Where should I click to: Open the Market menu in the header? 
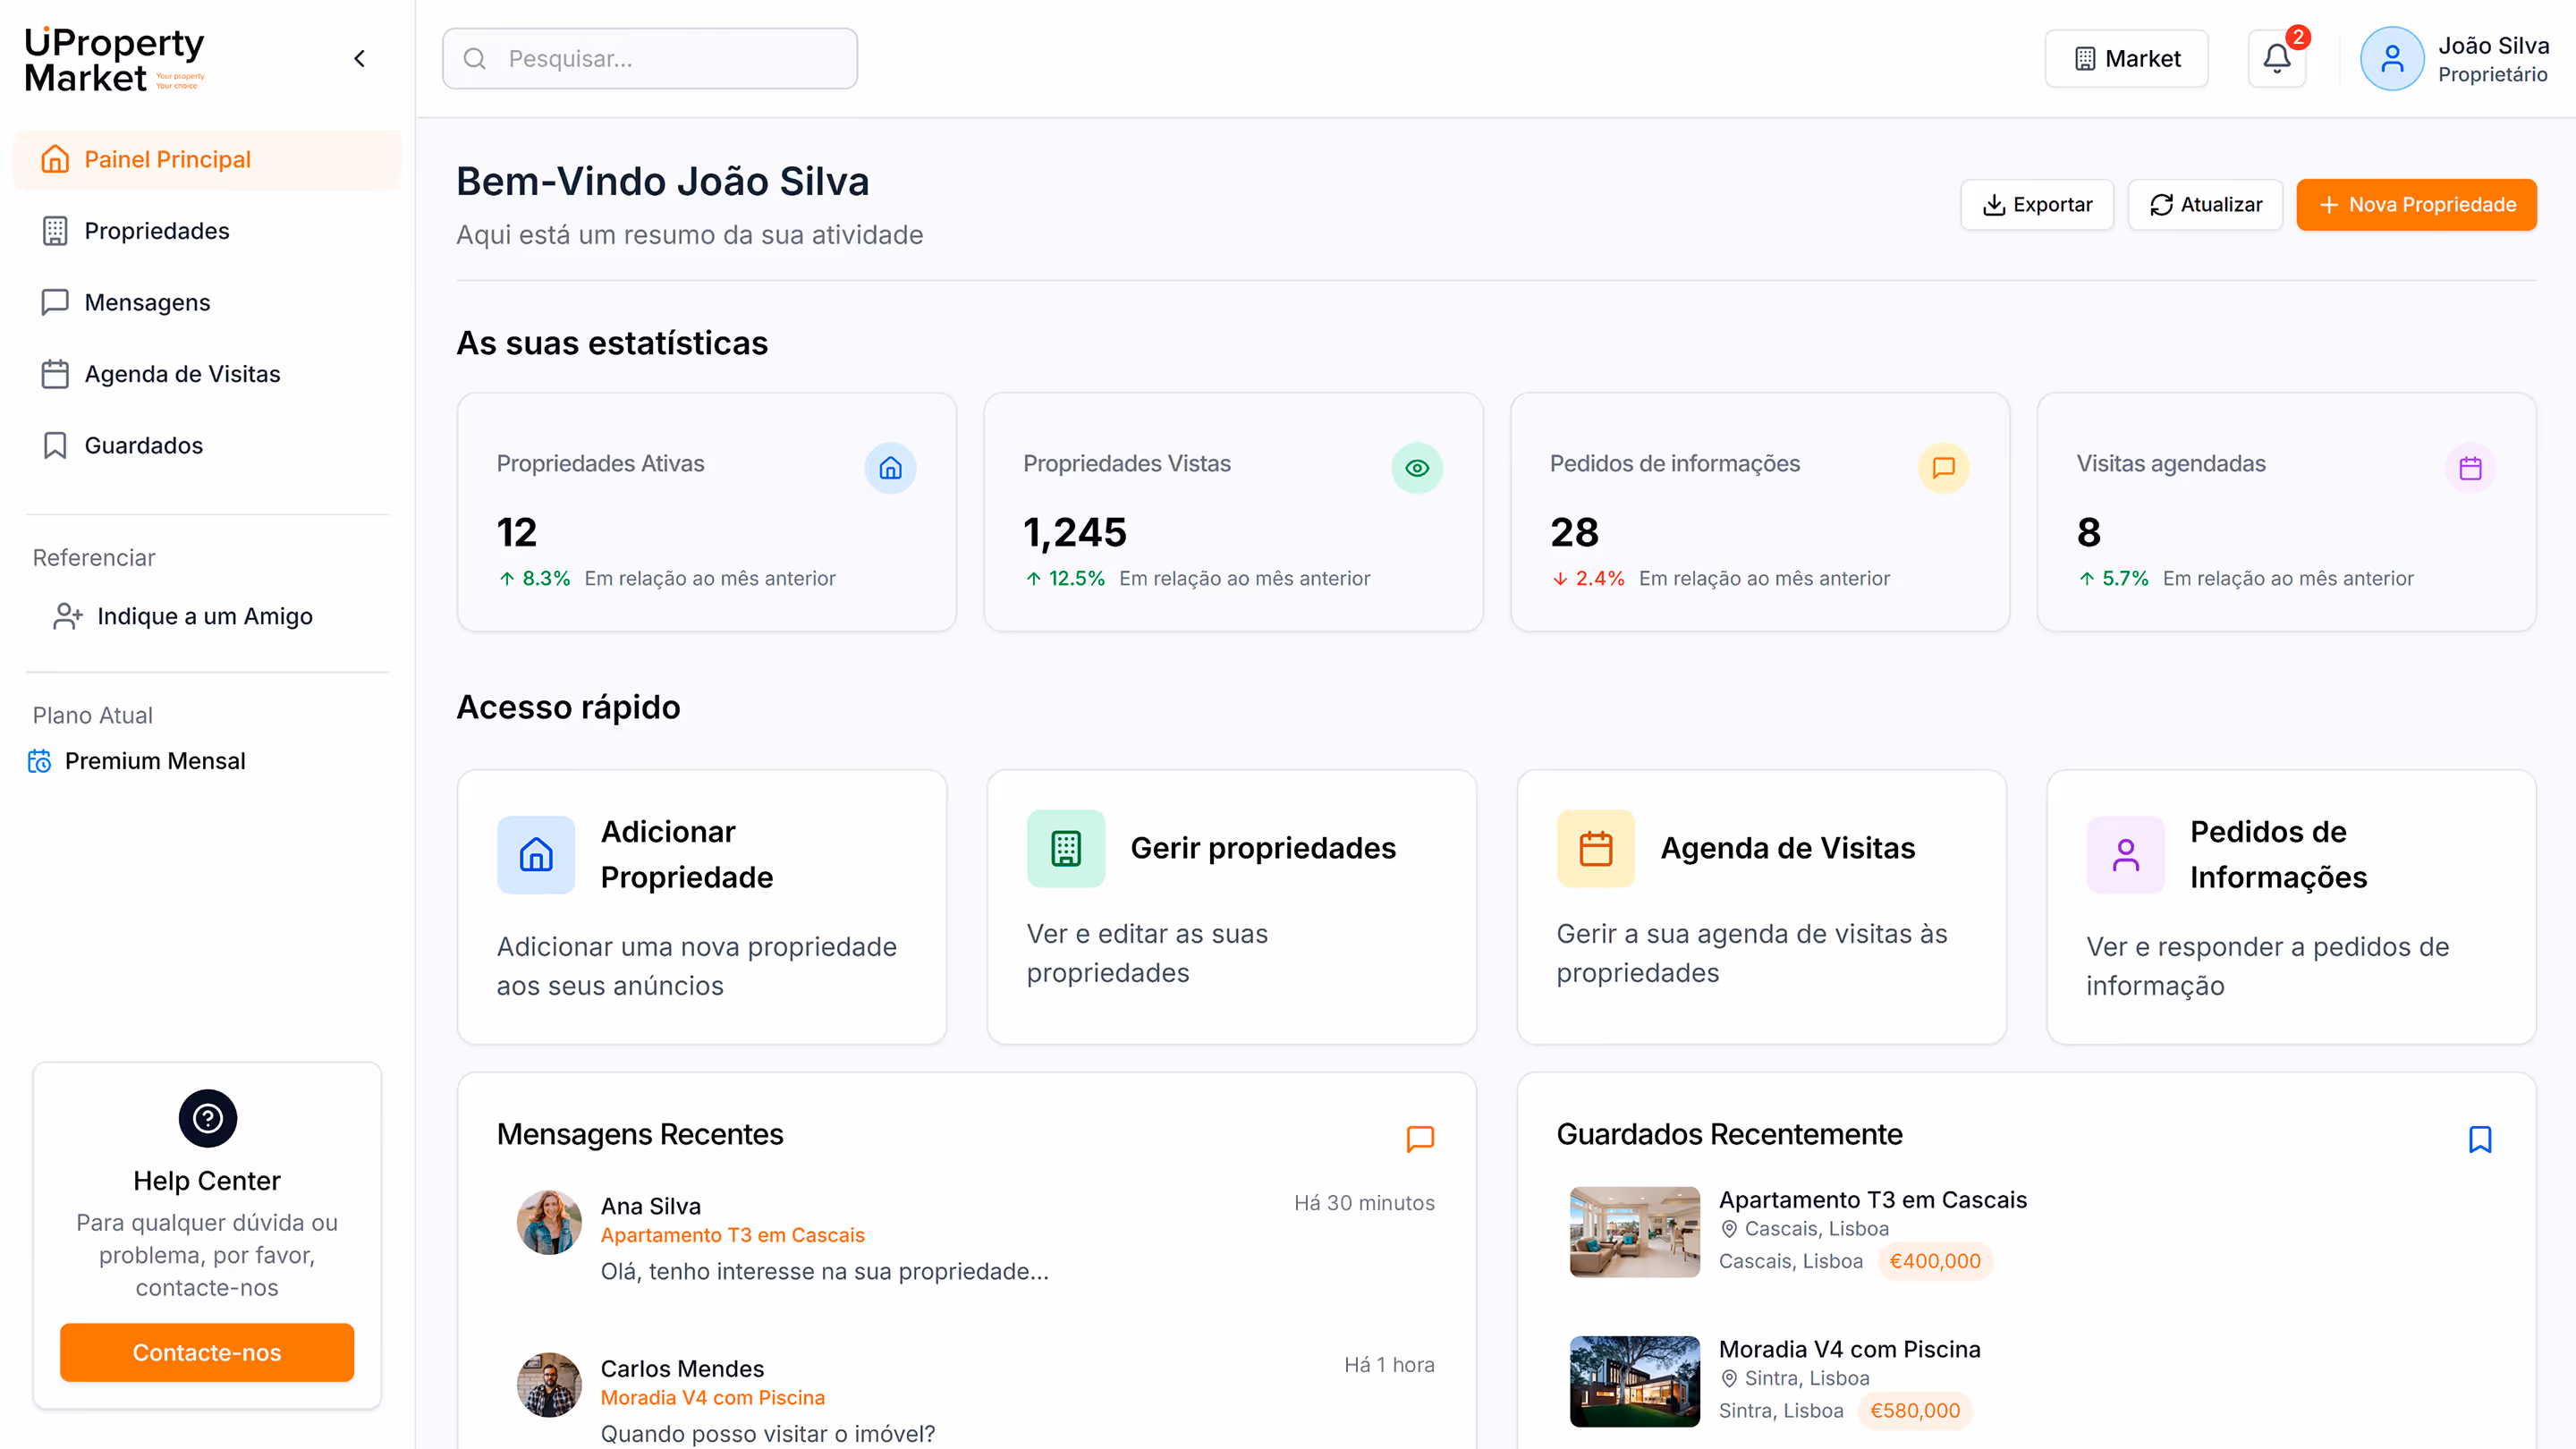pos(2126,58)
